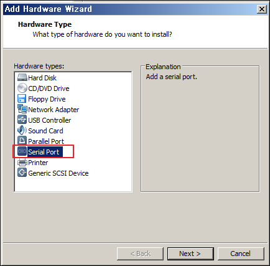The width and height of the screenshot is (270, 266).
Task: Click the Sound Card speaker icon
Action: coord(22,130)
